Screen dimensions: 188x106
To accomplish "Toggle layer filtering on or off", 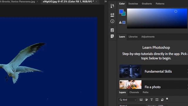I will [x=167, y=99].
